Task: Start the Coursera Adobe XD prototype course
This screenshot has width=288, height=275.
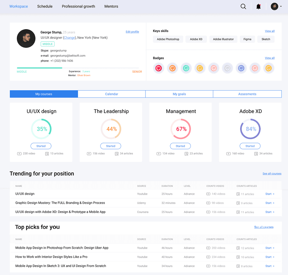Action: click(270, 212)
